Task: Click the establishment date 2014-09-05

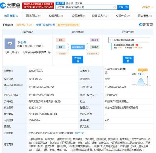Action: pyautogui.click(x=35, y=79)
